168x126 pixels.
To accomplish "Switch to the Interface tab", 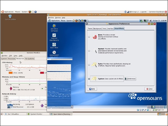I will point(110,29).
